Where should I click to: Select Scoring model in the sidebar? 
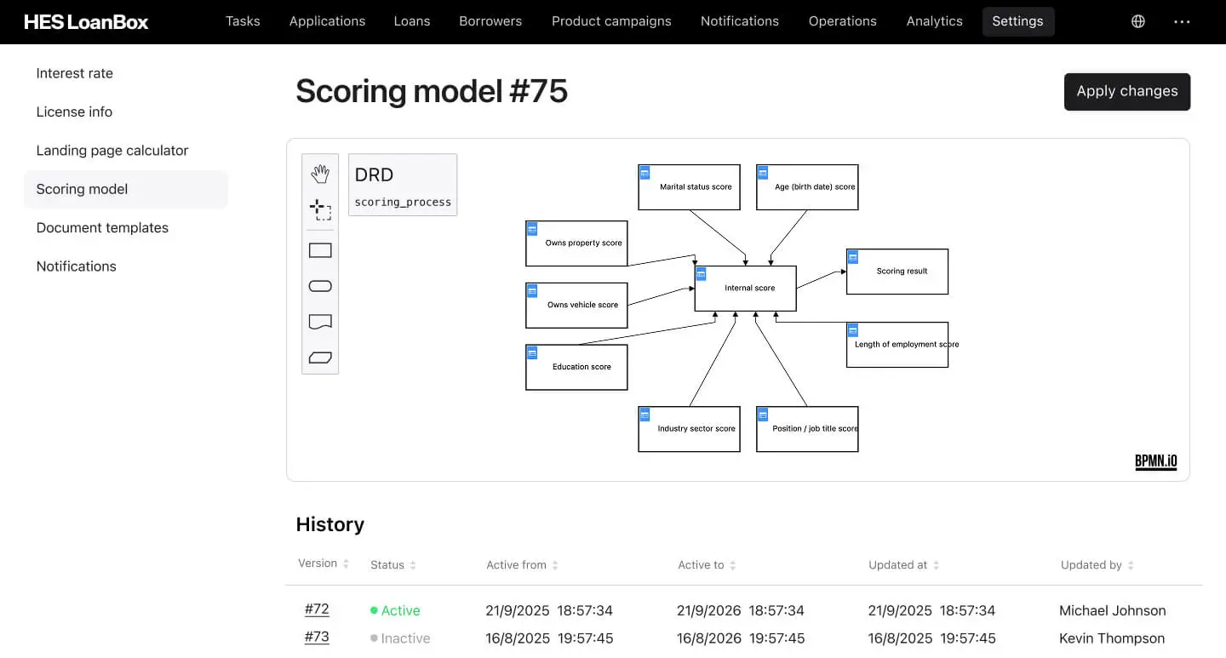(x=126, y=189)
